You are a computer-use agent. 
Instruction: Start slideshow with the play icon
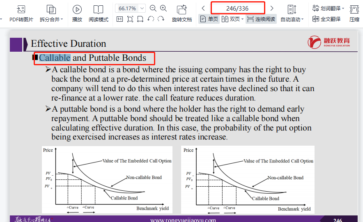pyautogui.click(x=77, y=9)
